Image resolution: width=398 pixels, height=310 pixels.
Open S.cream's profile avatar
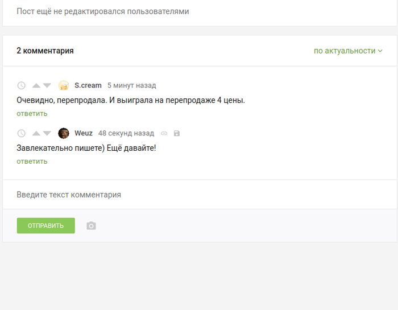tap(64, 85)
